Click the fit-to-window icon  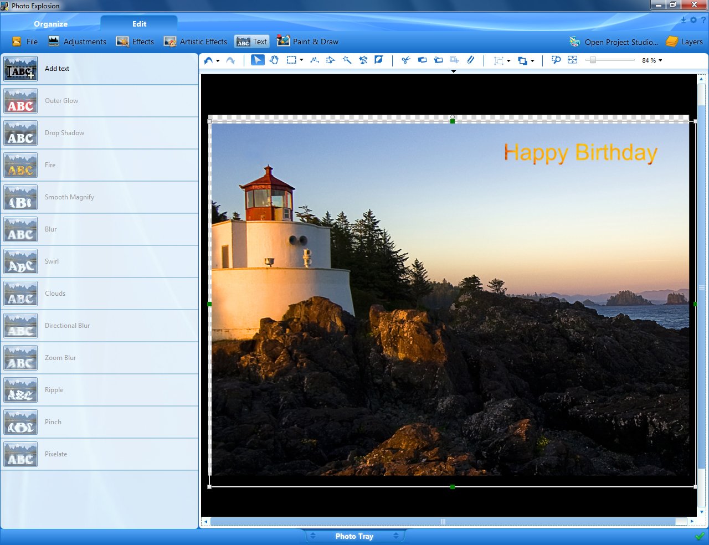click(573, 60)
